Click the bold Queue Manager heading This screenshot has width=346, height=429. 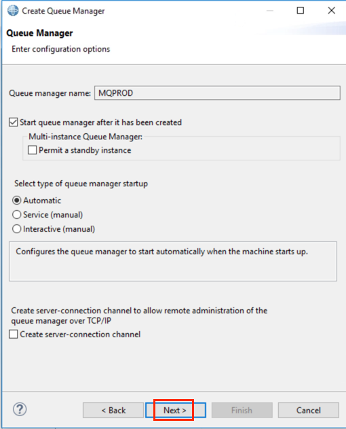click(x=39, y=33)
